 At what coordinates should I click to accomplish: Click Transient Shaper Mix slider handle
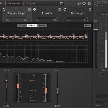coord(26,18)
